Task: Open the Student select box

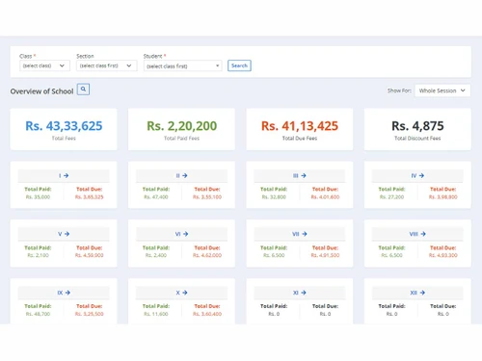Action: point(183,66)
